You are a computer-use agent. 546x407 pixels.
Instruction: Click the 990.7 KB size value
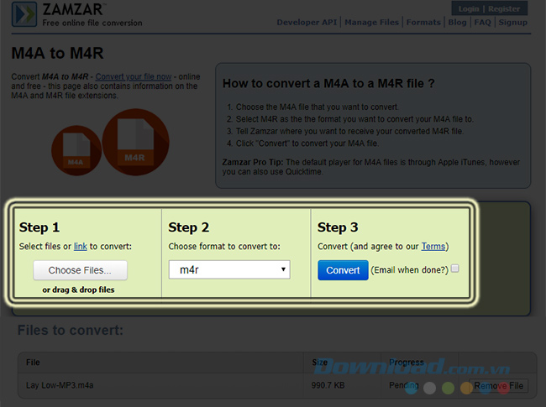click(x=328, y=385)
